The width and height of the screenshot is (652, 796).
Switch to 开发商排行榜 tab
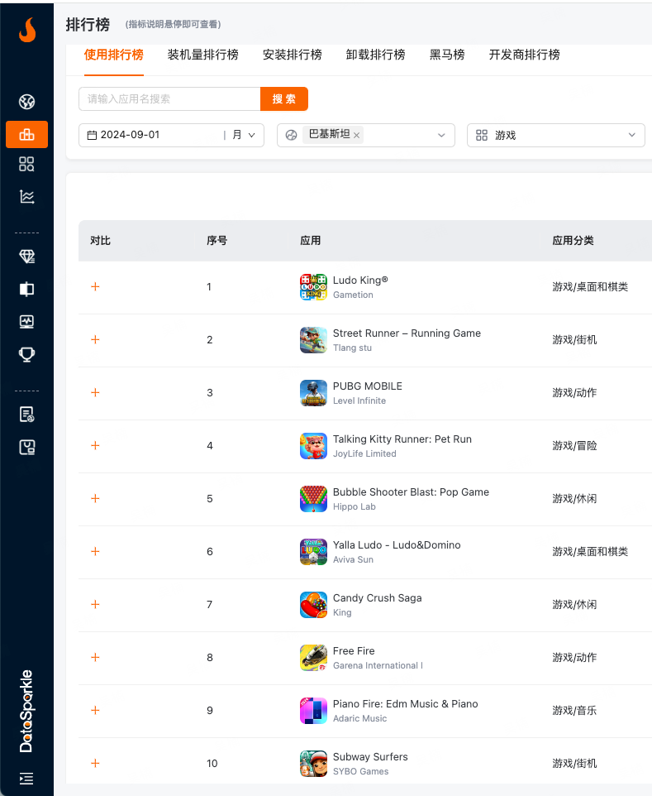[x=524, y=55]
